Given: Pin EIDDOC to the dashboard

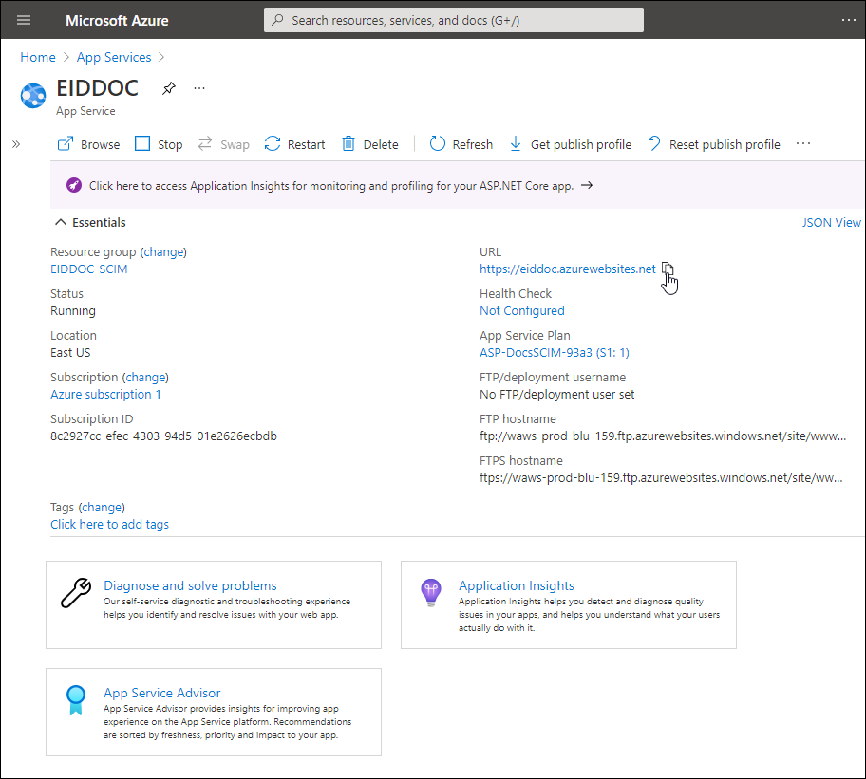Looking at the screenshot, I should (168, 88).
